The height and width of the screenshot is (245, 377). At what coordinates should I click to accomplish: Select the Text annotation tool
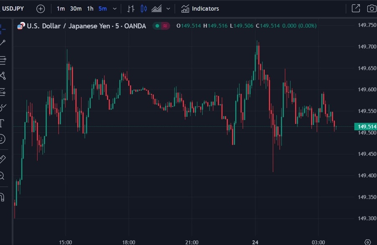point(2,123)
